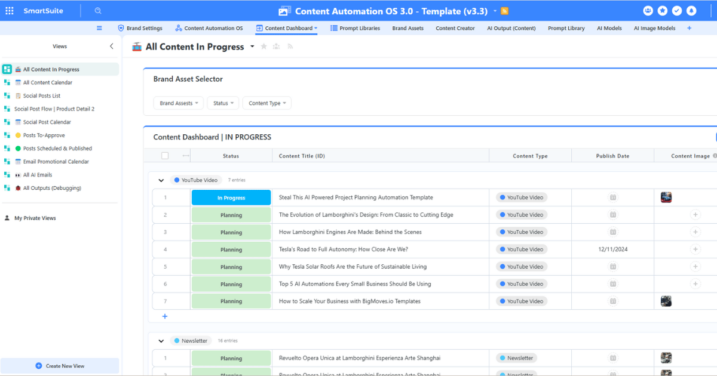Viewport: 717px width, 376px height.
Task: Click the feed icon beside view title
Action: (290, 47)
